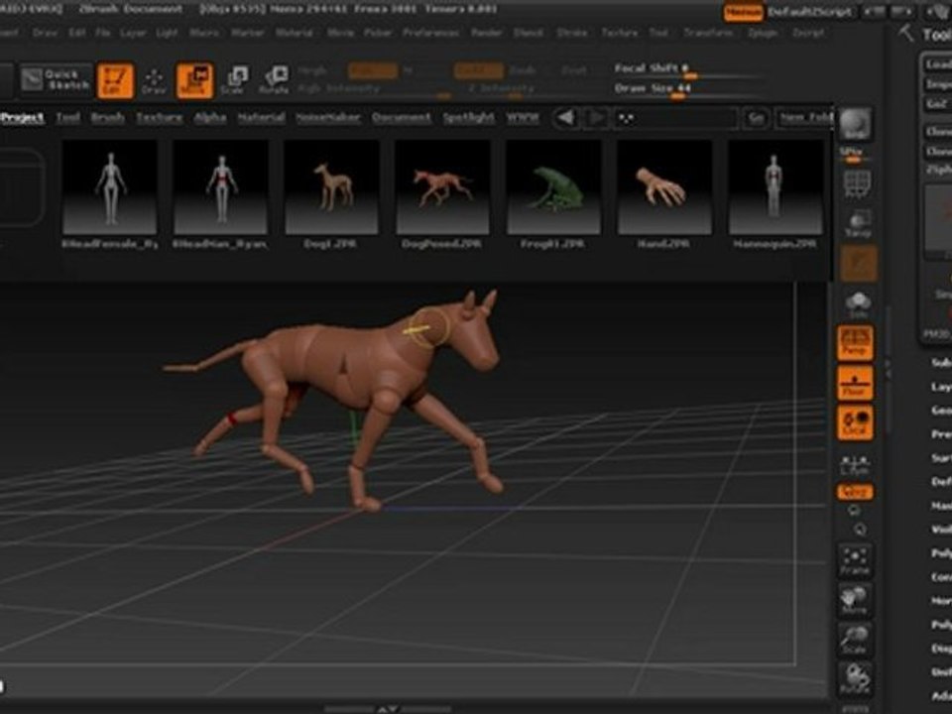Toggle Transp transparency mode
The image size is (952, 714).
(x=857, y=223)
